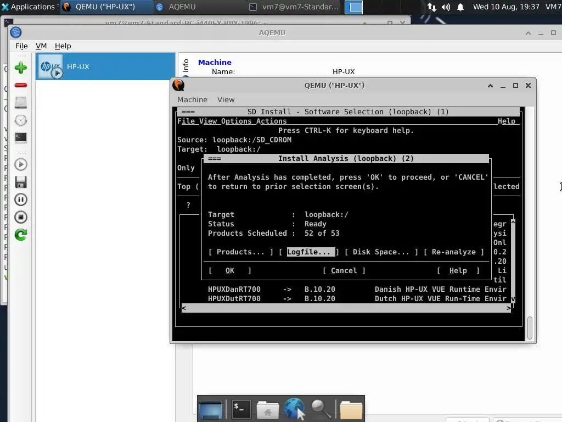Click the Info tab in AQEMU panel
The width and height of the screenshot is (562, 422).
click(x=186, y=66)
